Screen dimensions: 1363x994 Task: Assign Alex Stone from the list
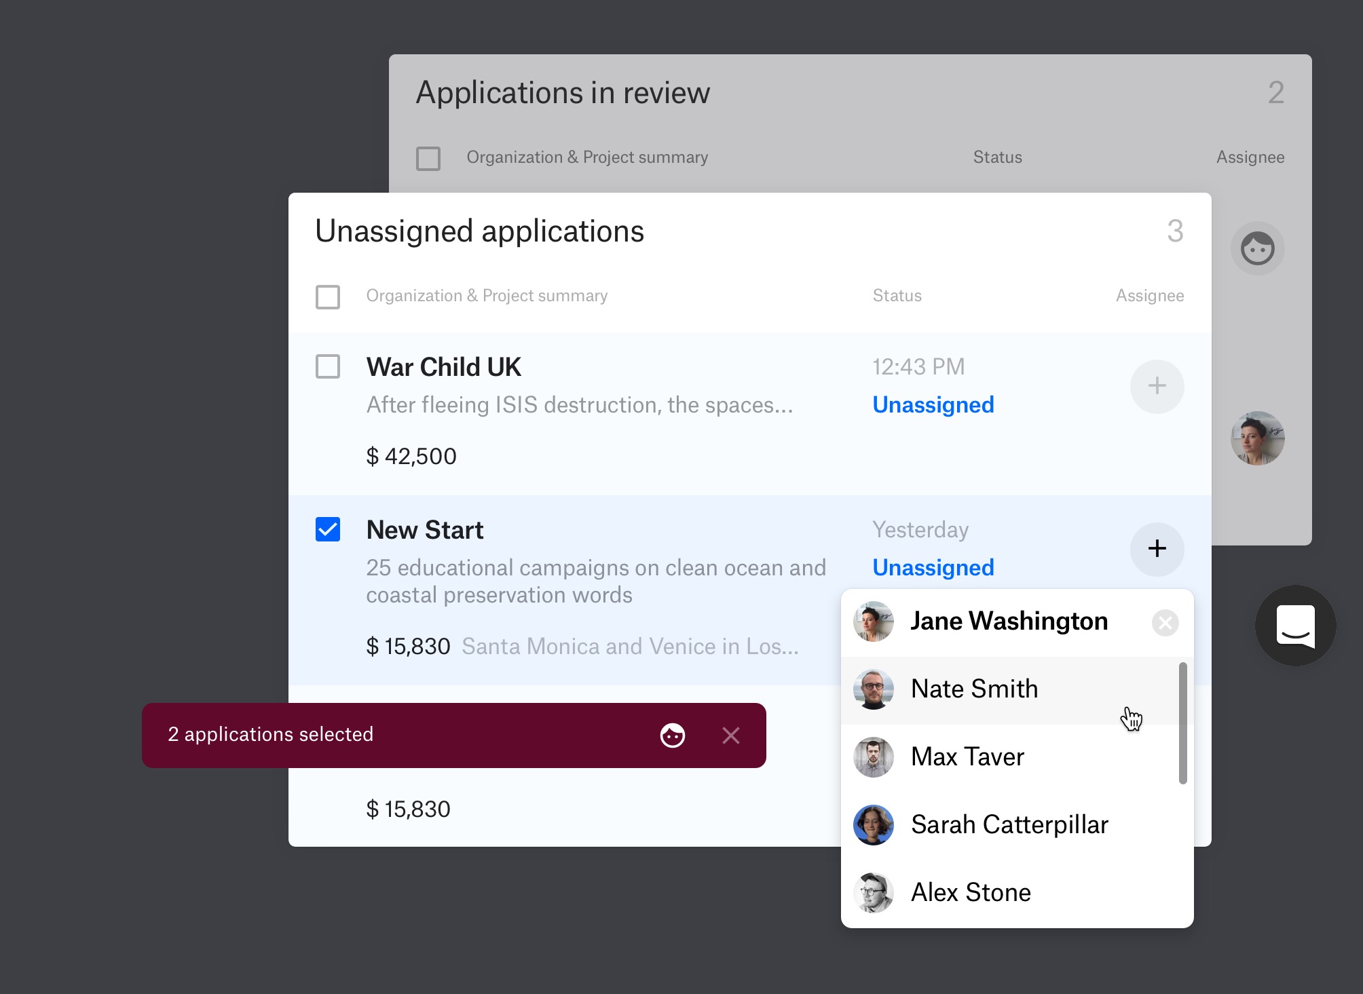point(971,893)
